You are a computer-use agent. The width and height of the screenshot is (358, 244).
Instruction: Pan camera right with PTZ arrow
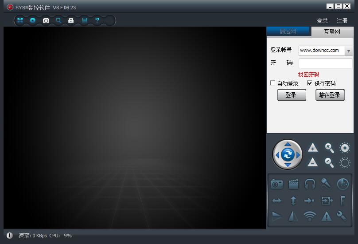(298, 155)
